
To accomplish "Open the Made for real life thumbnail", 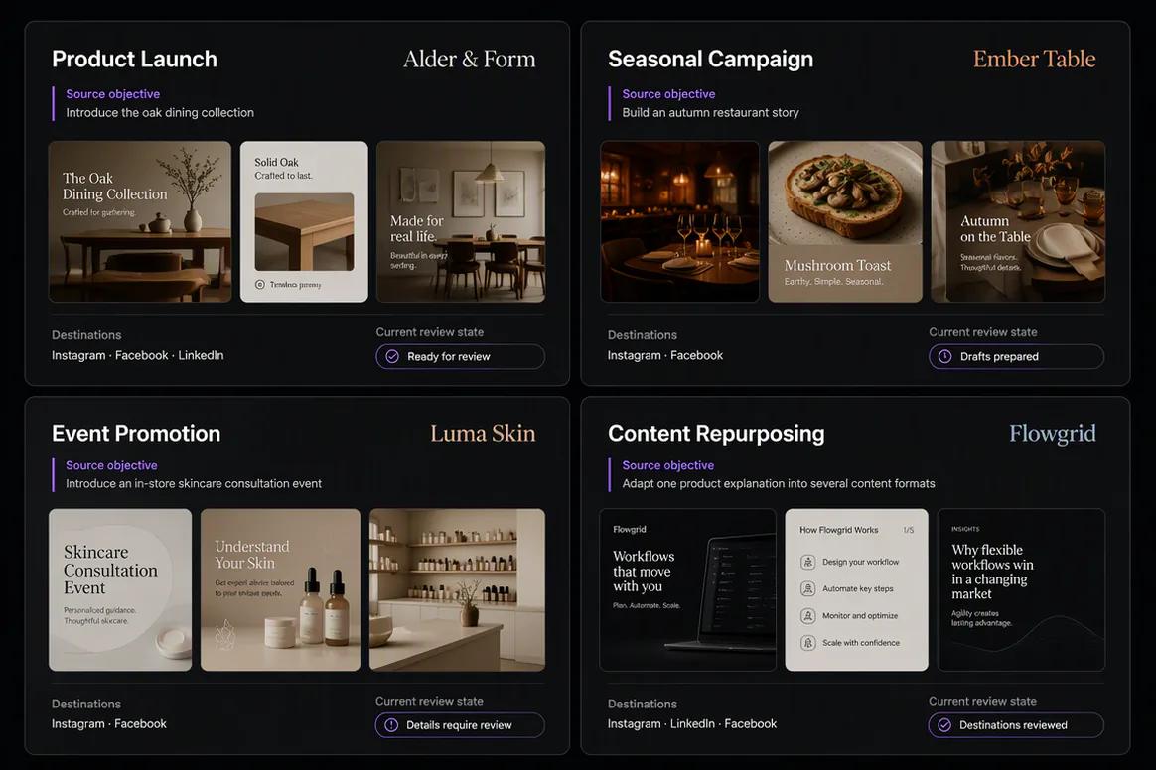I will pyautogui.click(x=461, y=222).
